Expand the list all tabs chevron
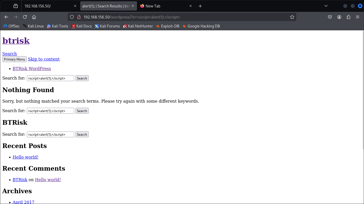 pos(326,6)
